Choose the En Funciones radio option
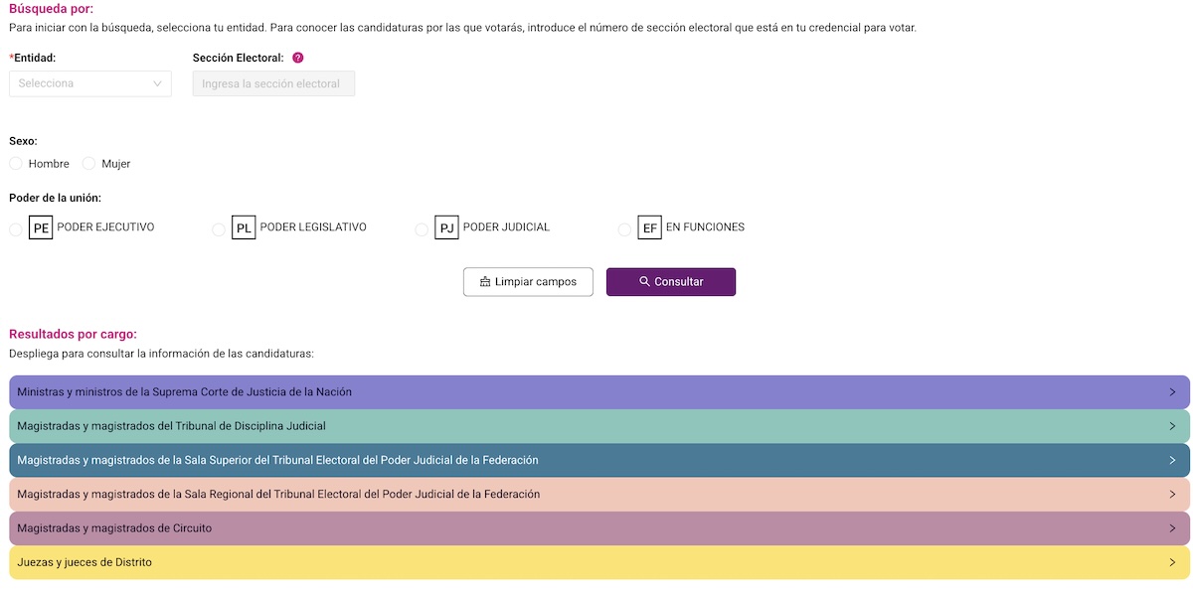Image resolution: width=1193 pixels, height=592 pixels. point(624,229)
